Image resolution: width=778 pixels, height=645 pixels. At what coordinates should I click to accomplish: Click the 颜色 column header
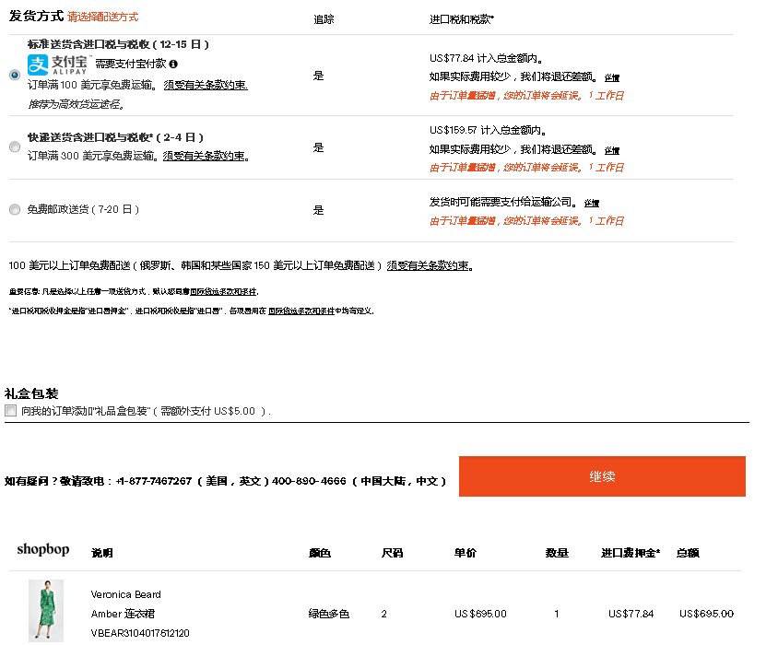pyautogui.click(x=320, y=553)
